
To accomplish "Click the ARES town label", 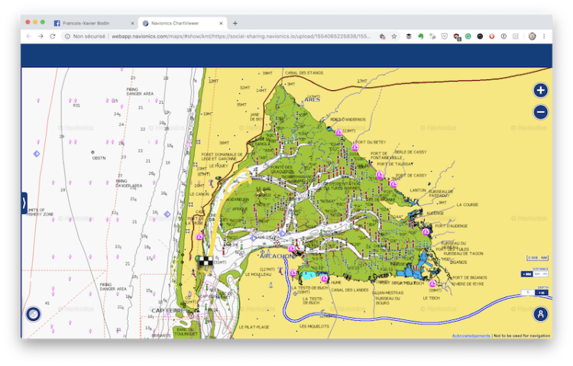I will pos(312,99).
